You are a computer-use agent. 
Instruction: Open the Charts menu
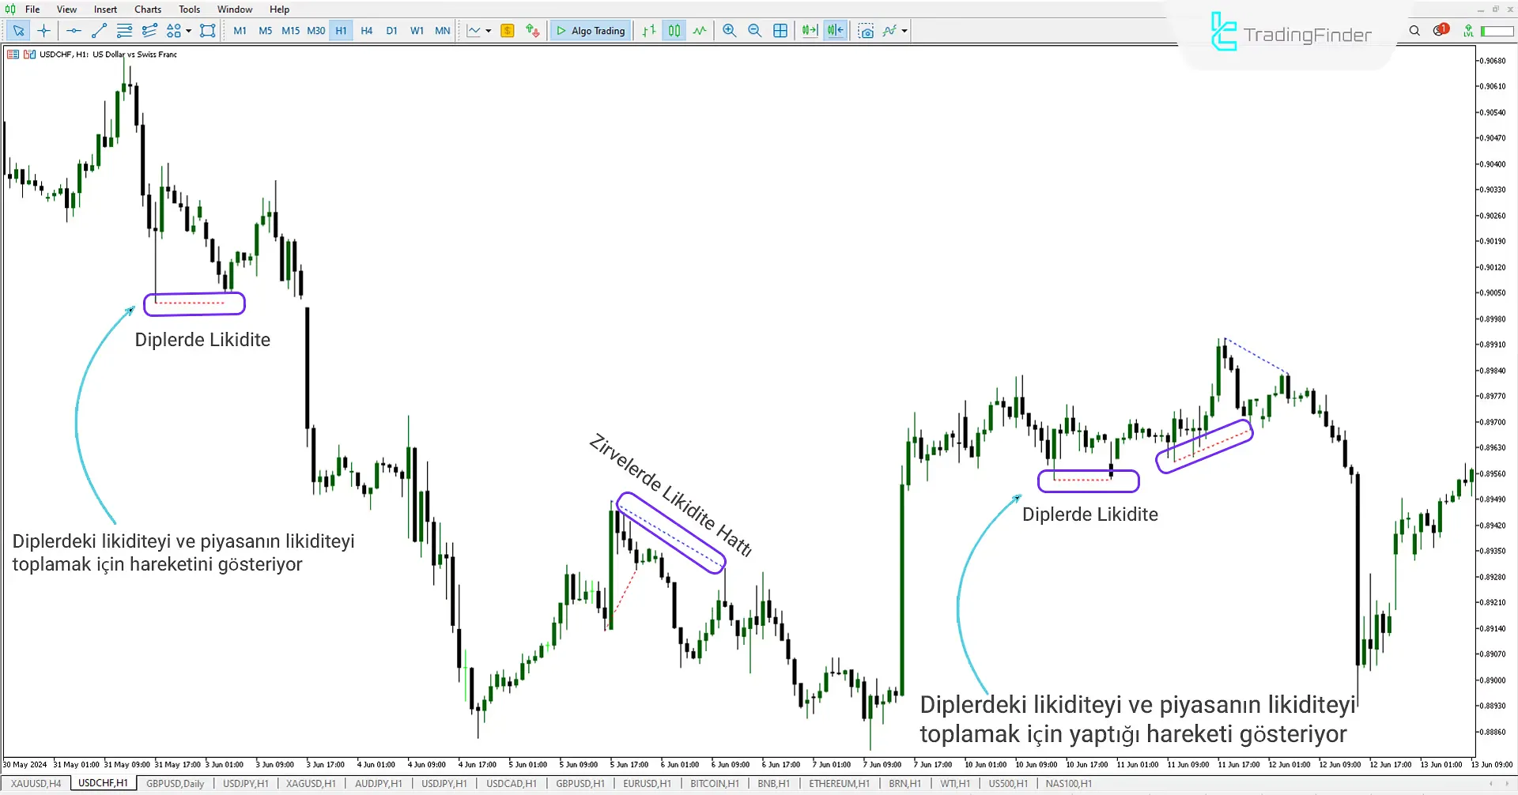point(147,9)
